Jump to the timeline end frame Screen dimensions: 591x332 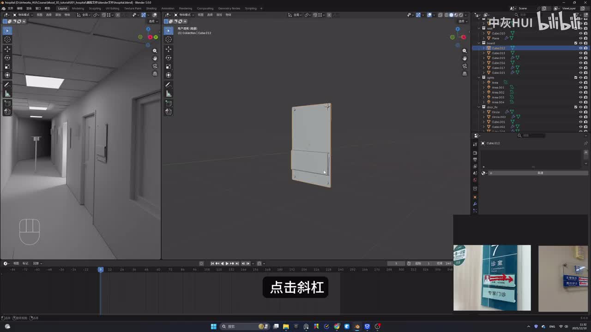[237, 263]
